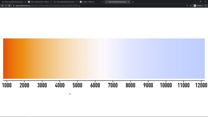The image size is (208, 117).
Task: Open the zoom magnifier in the address bar
Action: 187,6
